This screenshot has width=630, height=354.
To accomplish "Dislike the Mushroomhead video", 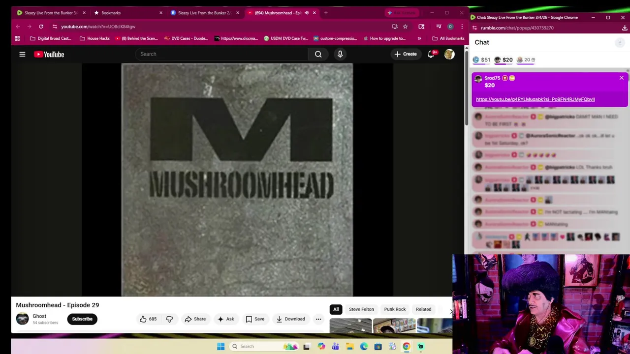I will click(x=169, y=319).
